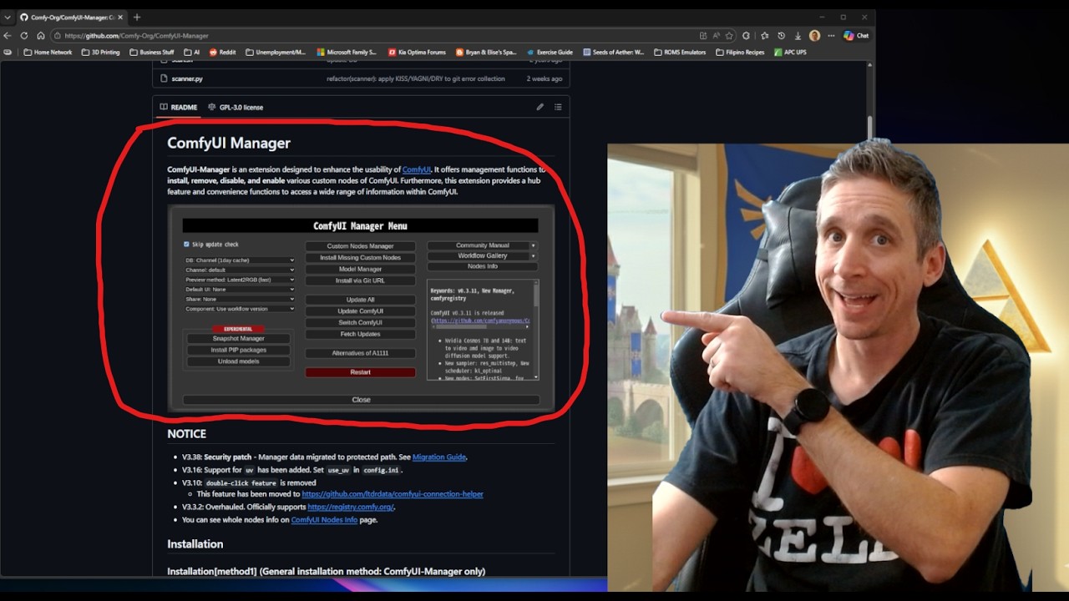The width and height of the screenshot is (1069, 601).
Task: Open the Exercise Guide bookmark
Action: [549, 52]
